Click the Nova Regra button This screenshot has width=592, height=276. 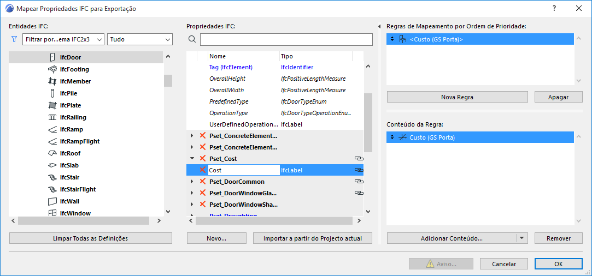(x=457, y=97)
